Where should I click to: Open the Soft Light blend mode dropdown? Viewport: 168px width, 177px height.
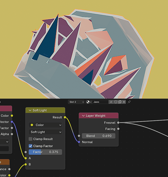tap(45, 132)
